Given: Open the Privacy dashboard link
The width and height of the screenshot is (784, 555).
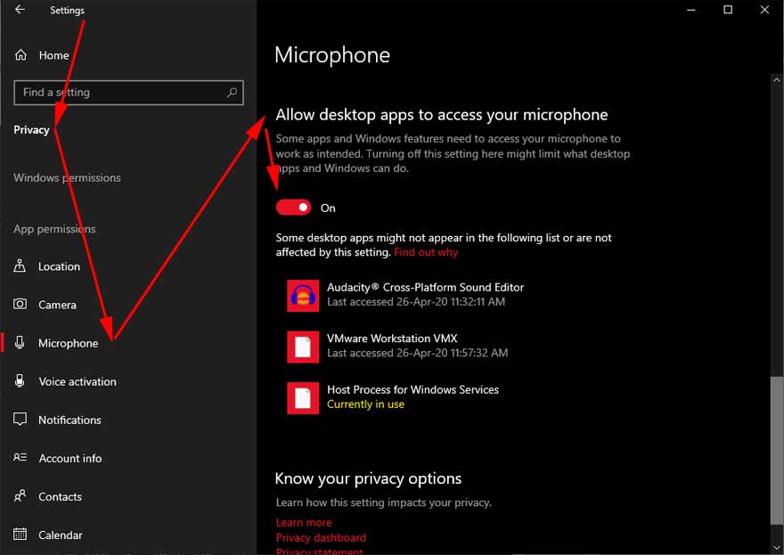Looking at the screenshot, I should pos(321,538).
